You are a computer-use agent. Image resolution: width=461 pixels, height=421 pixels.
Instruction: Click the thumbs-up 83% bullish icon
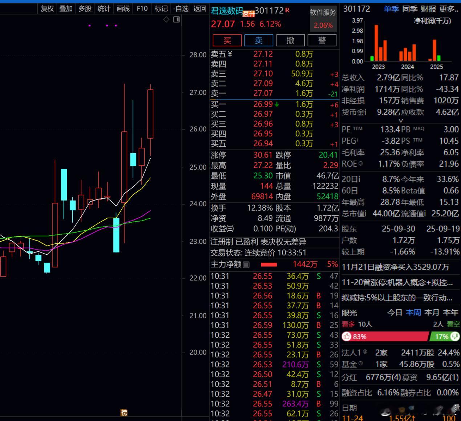click(x=347, y=337)
